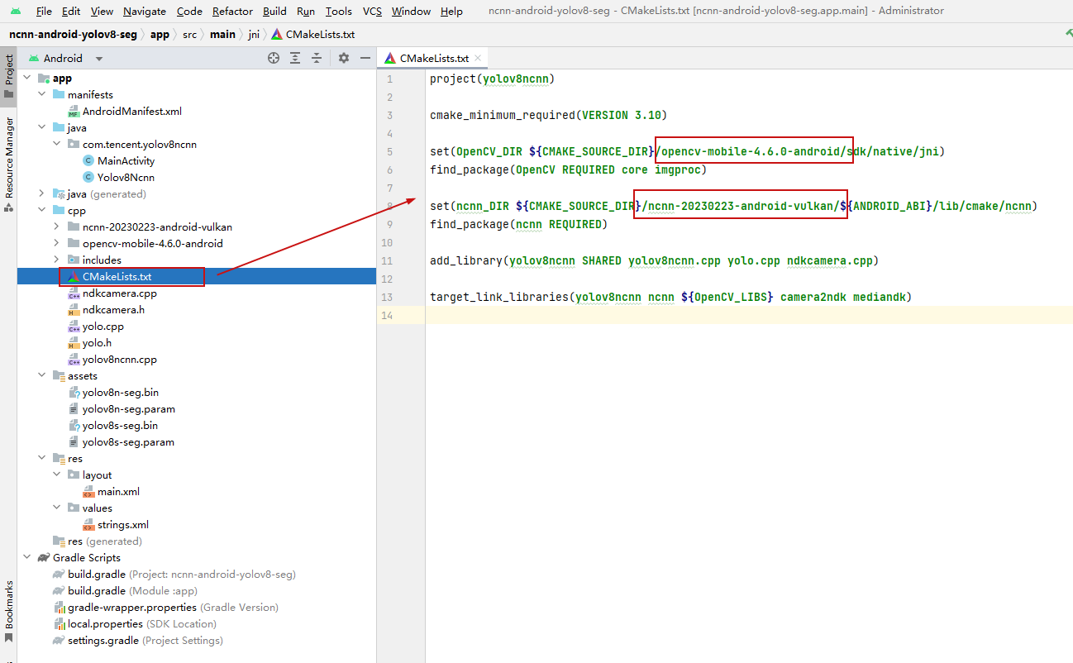
Task: Expand the java (generated) folder
Action: [42, 193]
